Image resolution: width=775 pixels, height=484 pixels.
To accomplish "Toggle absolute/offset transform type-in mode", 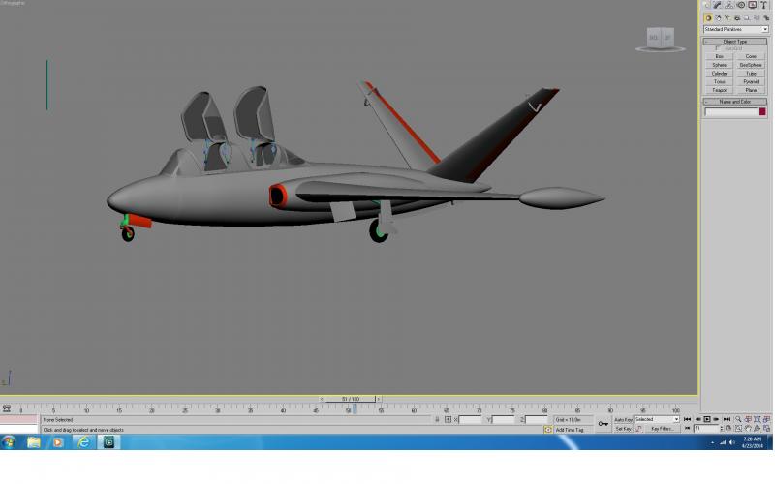I will pos(448,419).
